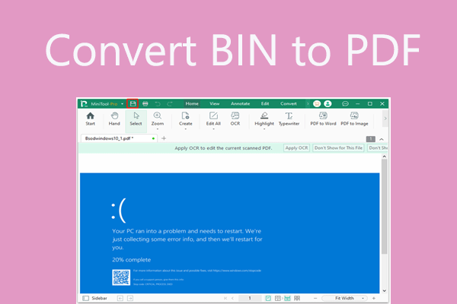Click the Apply OCR button
The height and width of the screenshot is (304, 457).
pyautogui.click(x=296, y=147)
